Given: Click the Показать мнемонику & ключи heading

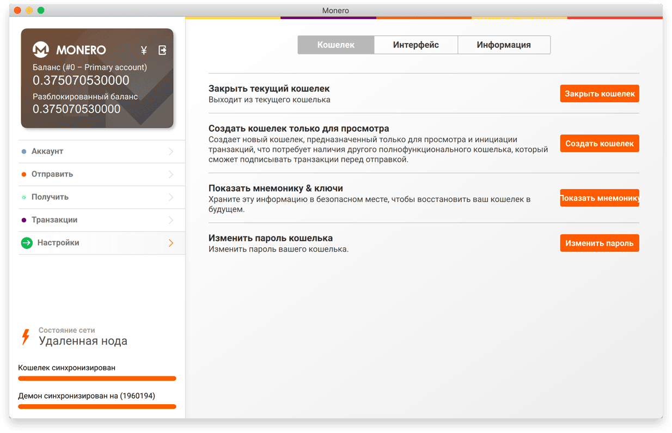Looking at the screenshot, I should (276, 188).
